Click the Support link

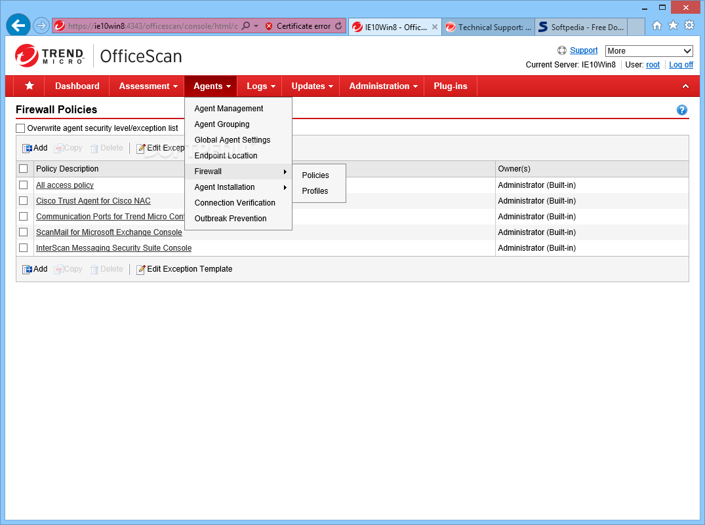[x=584, y=50]
